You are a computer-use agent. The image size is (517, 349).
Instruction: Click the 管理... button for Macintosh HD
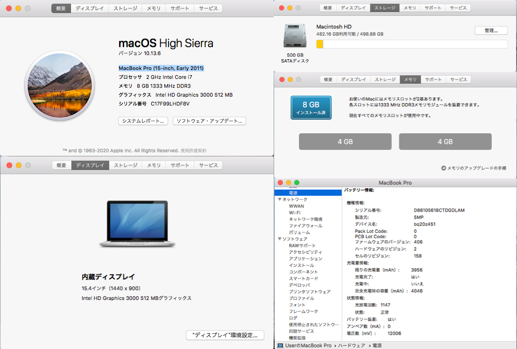[491, 31]
